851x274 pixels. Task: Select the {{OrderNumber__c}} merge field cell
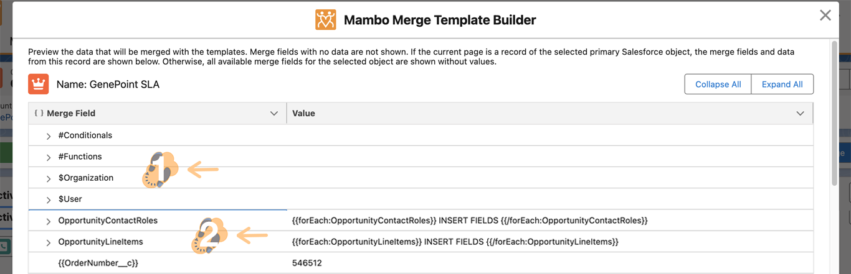tap(98, 263)
